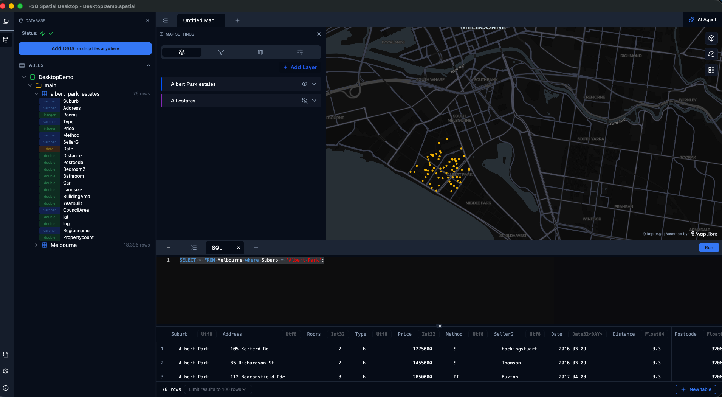
Task: Run the SQL query
Action: click(x=709, y=248)
